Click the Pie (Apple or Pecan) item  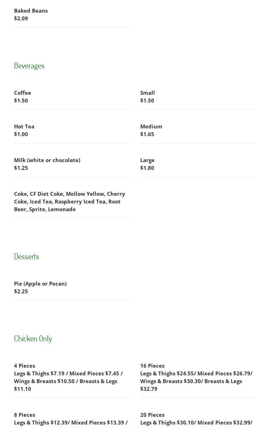[40, 284]
